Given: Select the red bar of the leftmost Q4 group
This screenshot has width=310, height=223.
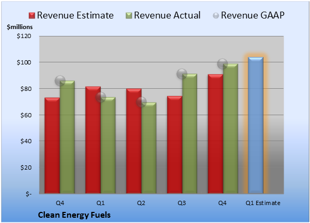Looking at the screenshot, I should tap(52, 145).
